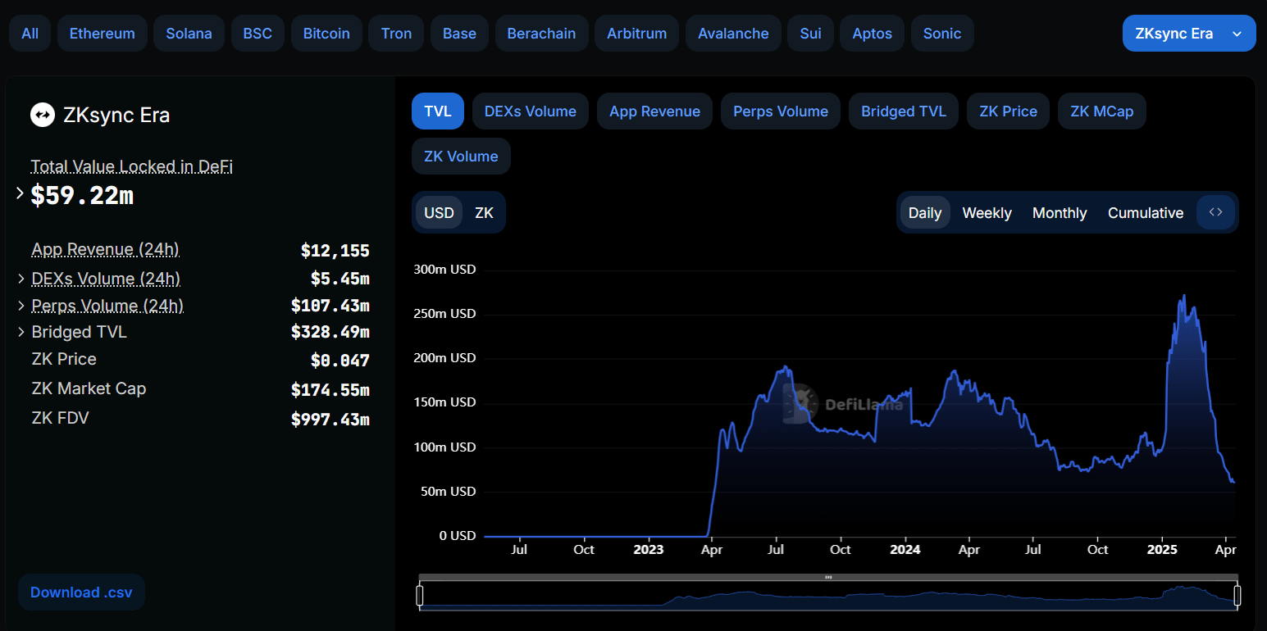Click the $174.55m market cap value
1267x631 pixels.
(x=330, y=390)
